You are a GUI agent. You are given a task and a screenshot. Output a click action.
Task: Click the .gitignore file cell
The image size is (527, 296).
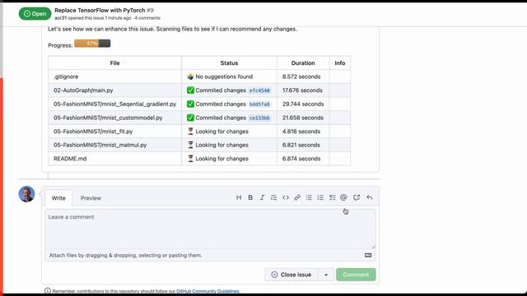115,76
